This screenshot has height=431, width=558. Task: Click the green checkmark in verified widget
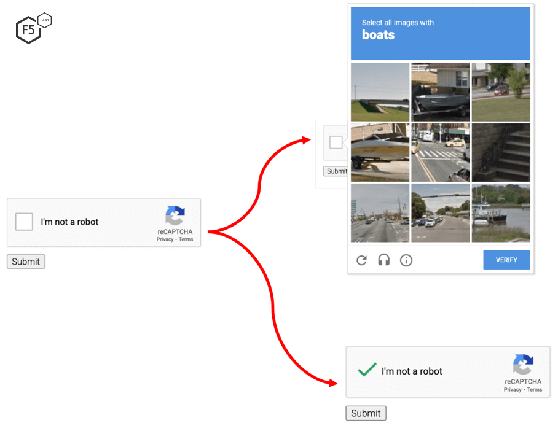367,370
